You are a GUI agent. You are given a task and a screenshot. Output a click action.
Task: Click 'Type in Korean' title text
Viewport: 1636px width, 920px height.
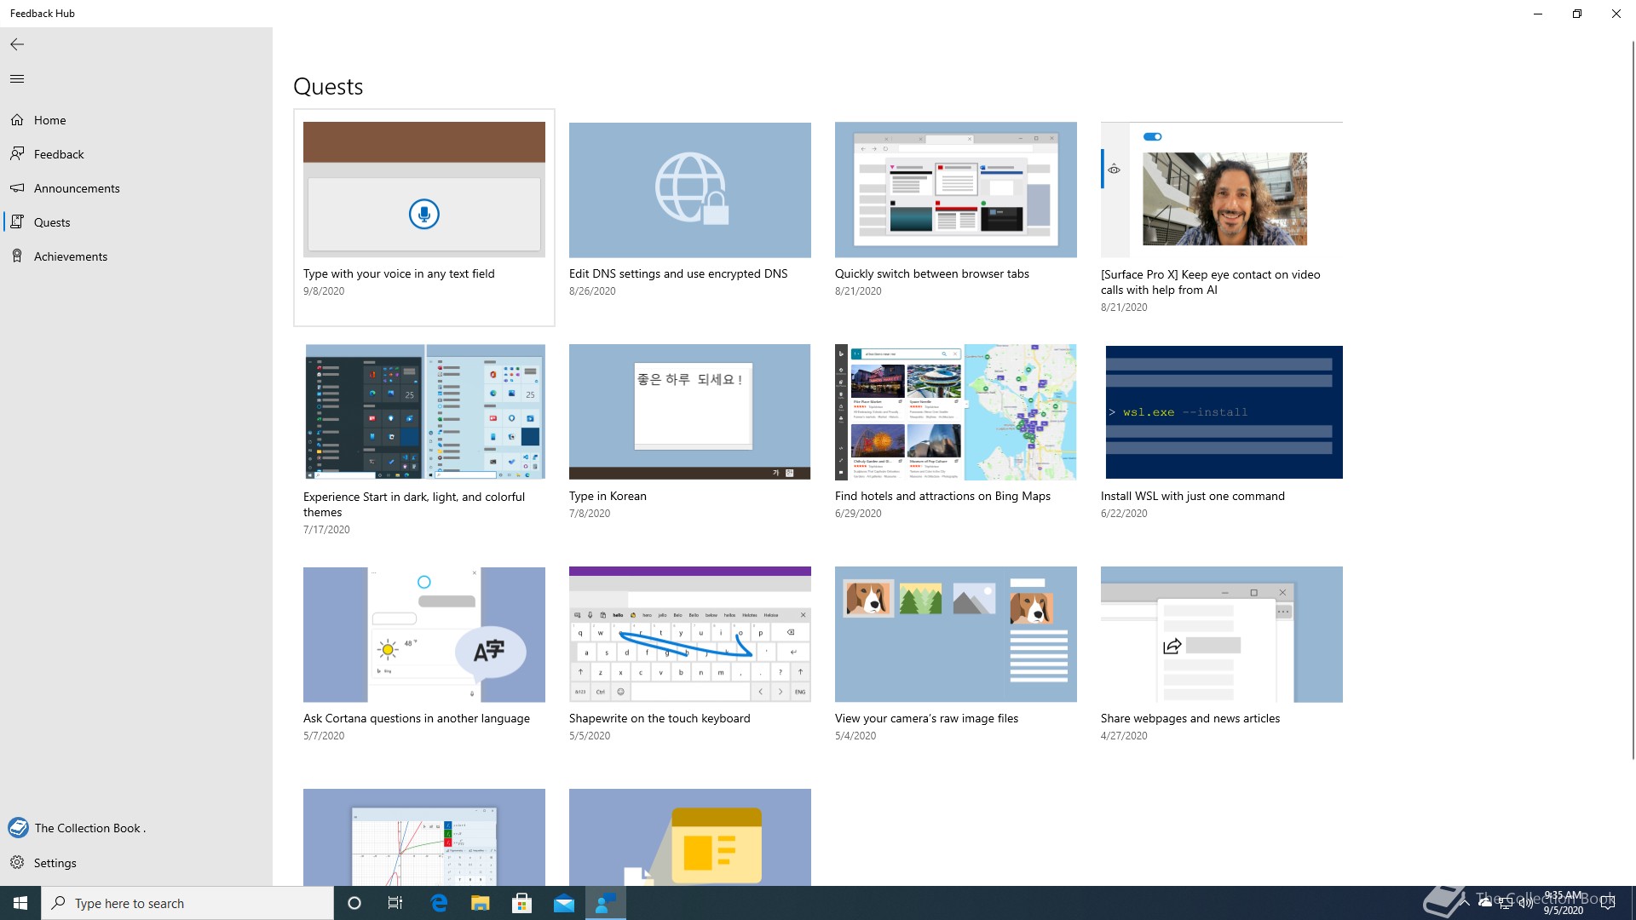(608, 496)
